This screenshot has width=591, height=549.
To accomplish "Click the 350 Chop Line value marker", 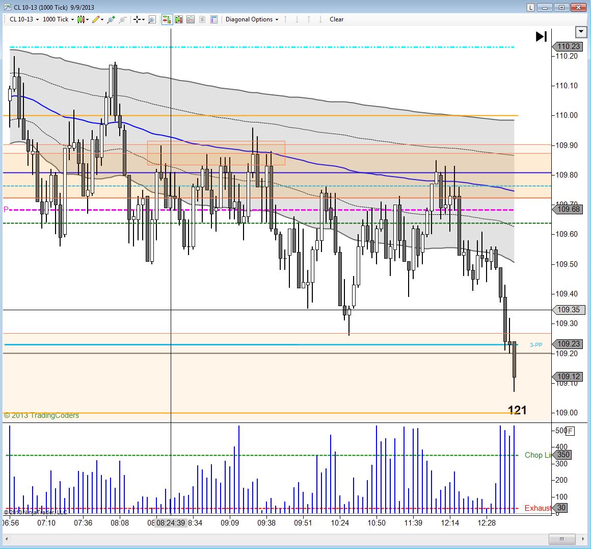I will coord(563,455).
